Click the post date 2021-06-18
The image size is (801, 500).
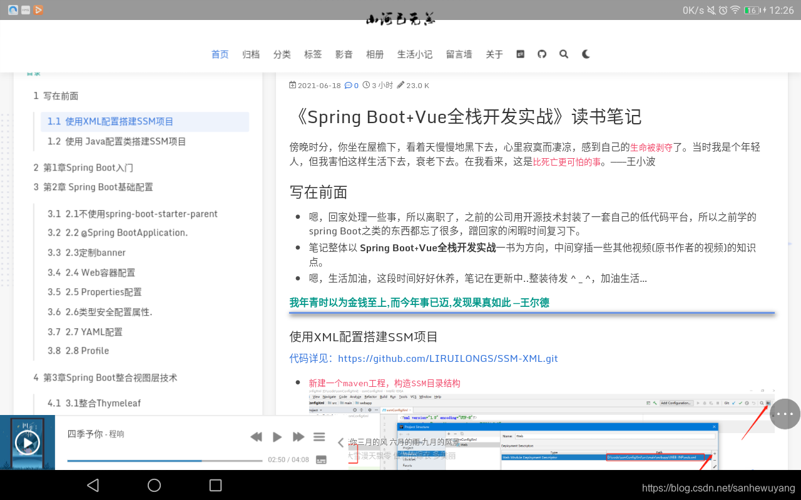pos(319,86)
